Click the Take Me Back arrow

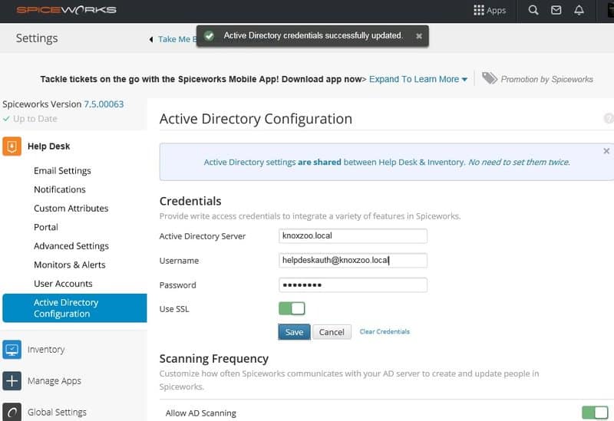coord(151,40)
